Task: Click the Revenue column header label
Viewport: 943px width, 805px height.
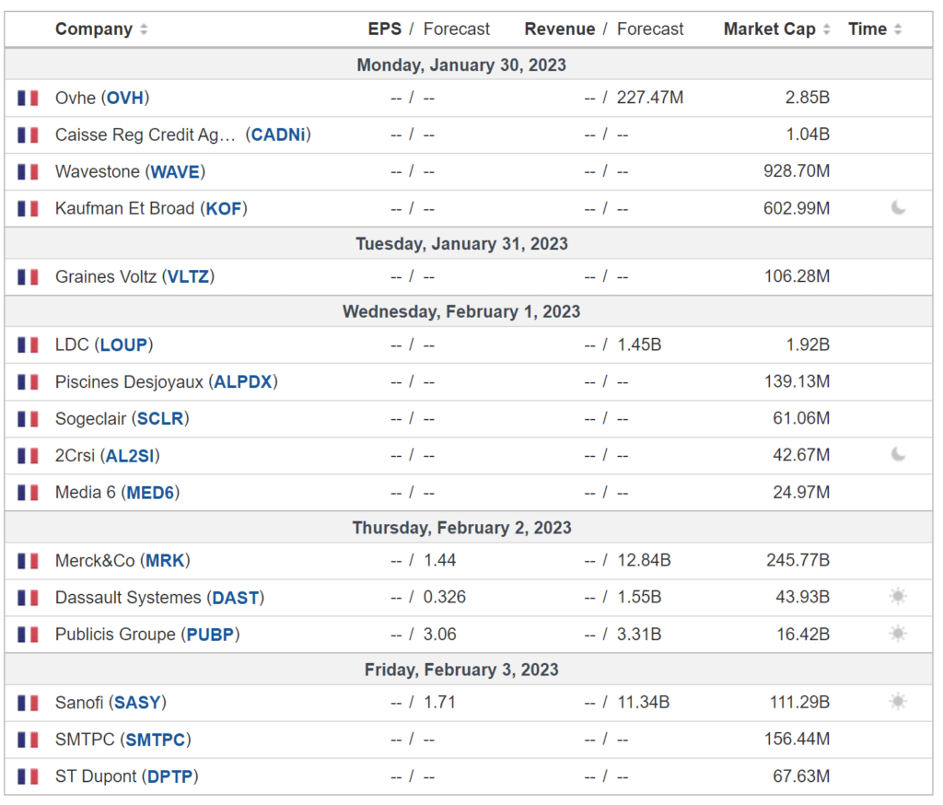Action: (560, 29)
